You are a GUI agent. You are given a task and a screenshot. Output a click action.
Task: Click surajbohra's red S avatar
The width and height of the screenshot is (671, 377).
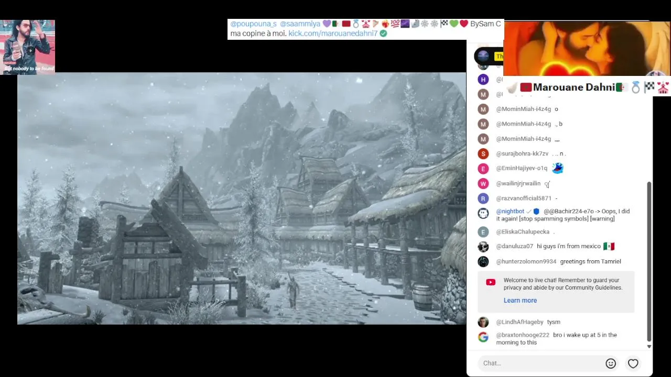483,154
